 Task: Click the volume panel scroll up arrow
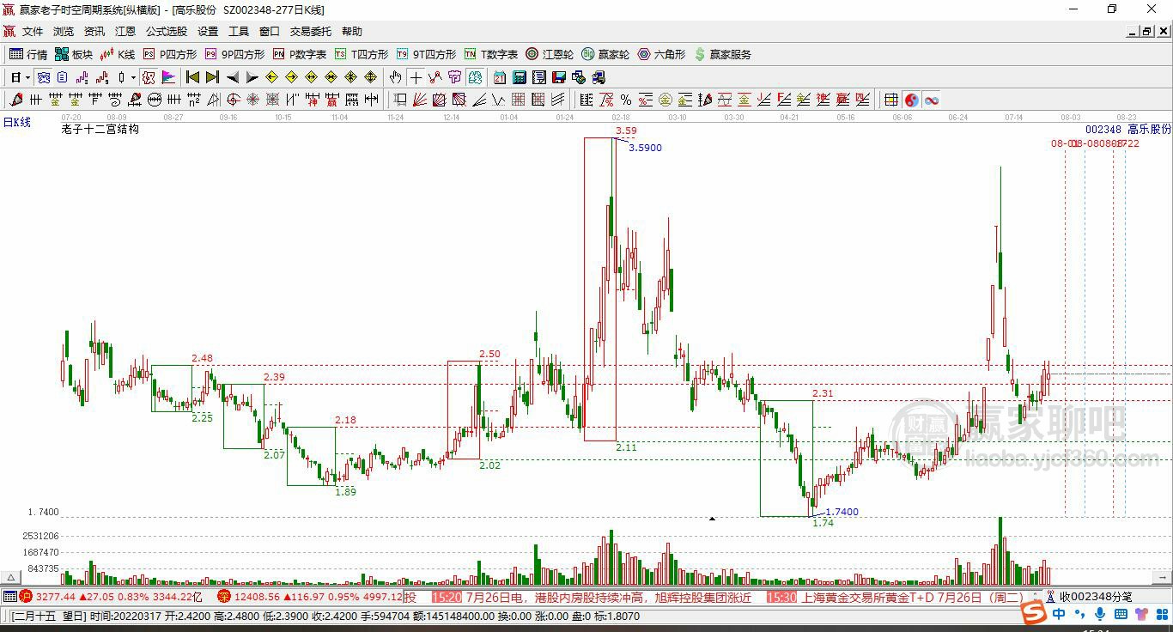click(x=11, y=577)
